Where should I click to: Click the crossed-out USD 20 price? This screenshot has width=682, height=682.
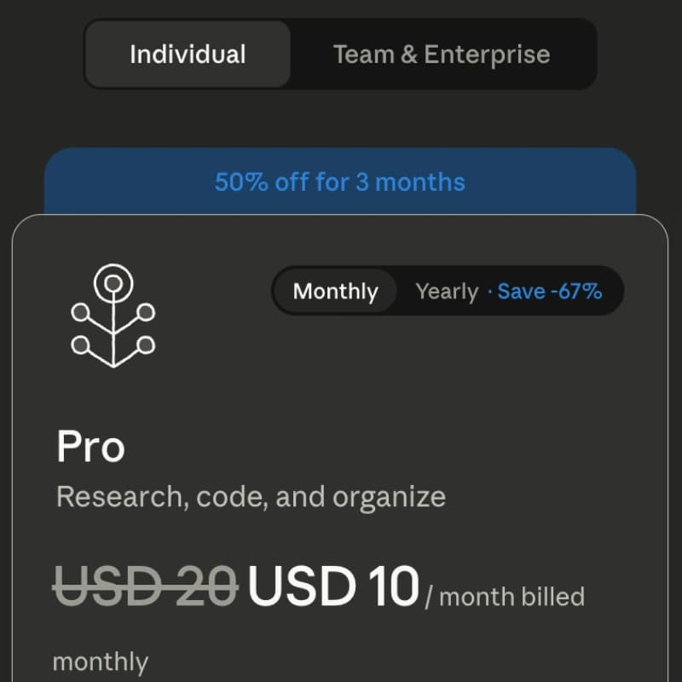[145, 586]
